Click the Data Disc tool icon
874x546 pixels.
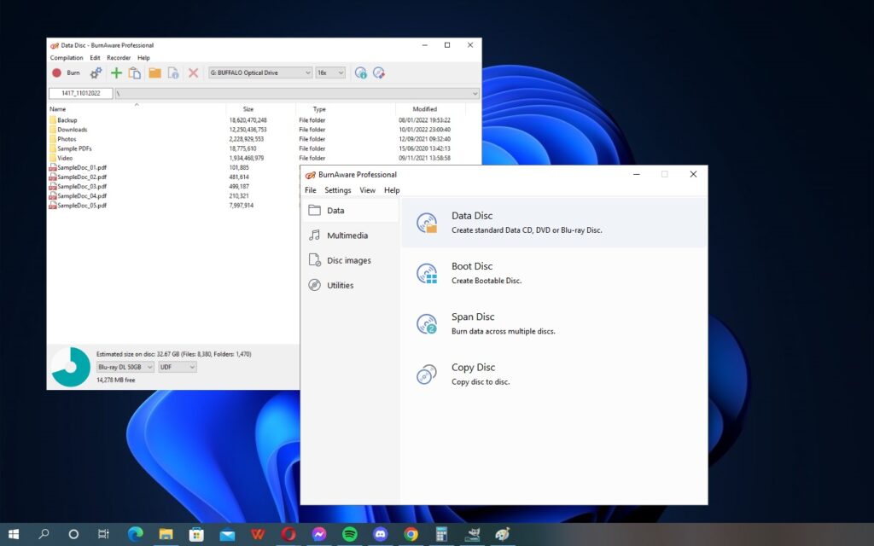tap(427, 223)
